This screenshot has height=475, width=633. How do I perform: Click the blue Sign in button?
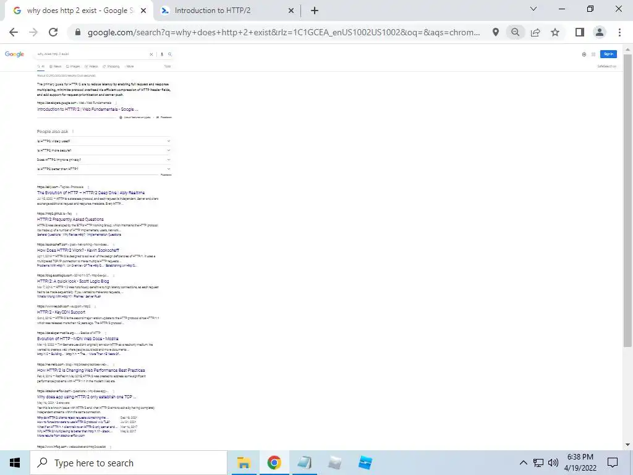pyautogui.click(x=608, y=54)
